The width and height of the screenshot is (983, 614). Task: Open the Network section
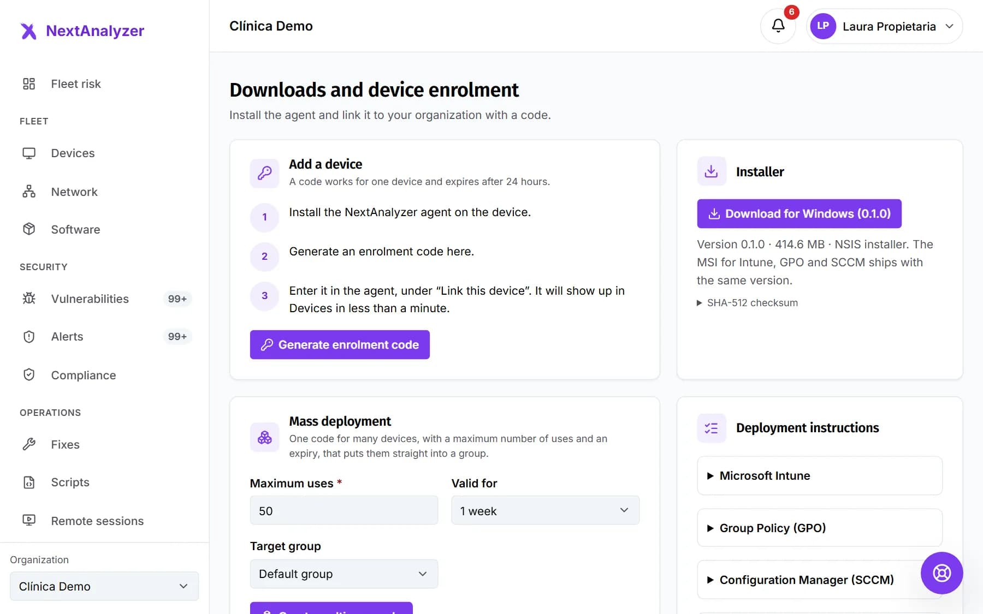tap(104, 192)
